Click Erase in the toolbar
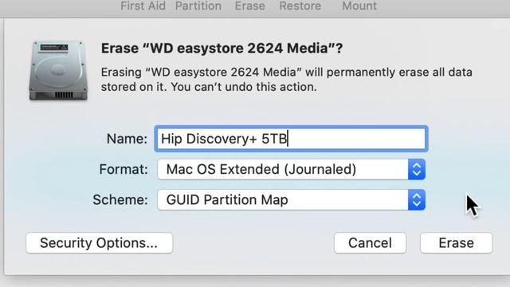 pyautogui.click(x=249, y=6)
